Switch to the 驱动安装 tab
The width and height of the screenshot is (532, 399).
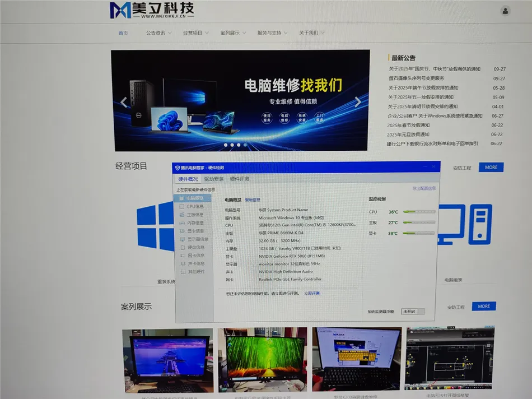point(213,179)
